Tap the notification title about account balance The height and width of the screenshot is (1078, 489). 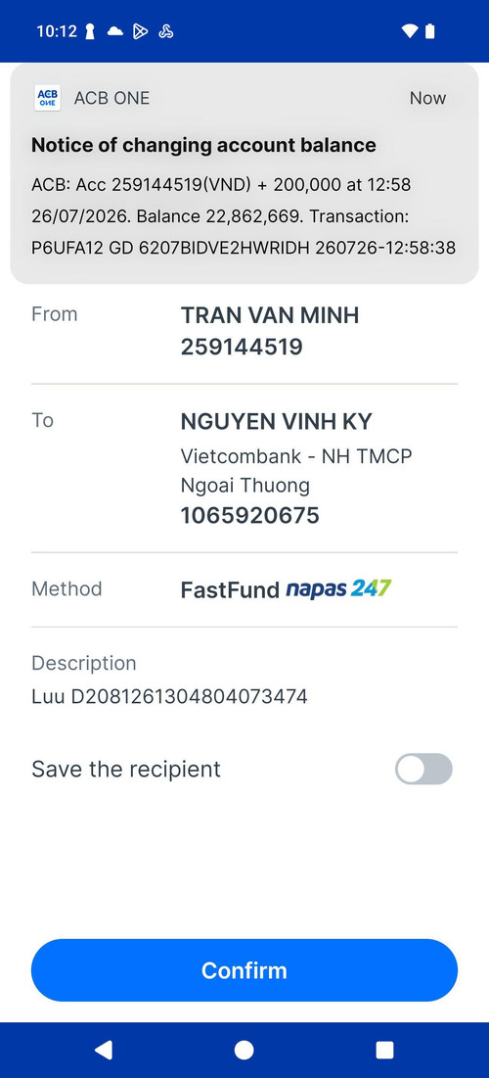pos(204,145)
